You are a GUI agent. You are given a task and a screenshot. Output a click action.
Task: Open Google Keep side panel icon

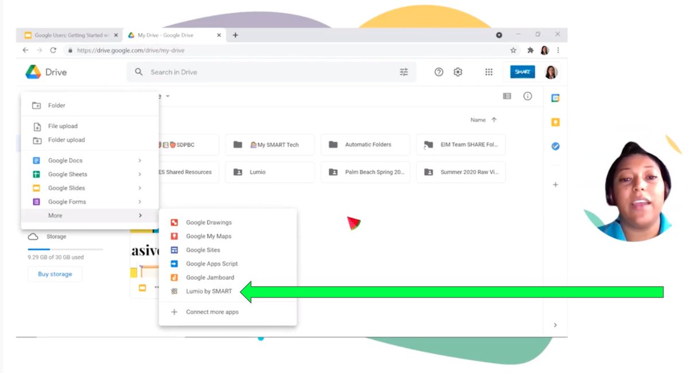click(x=555, y=122)
